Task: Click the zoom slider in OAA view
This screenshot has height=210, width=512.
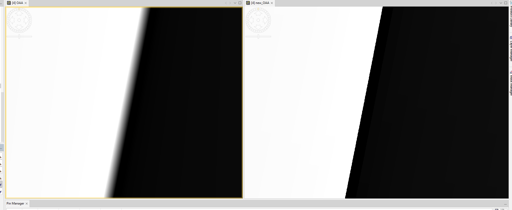Action: 19,37
